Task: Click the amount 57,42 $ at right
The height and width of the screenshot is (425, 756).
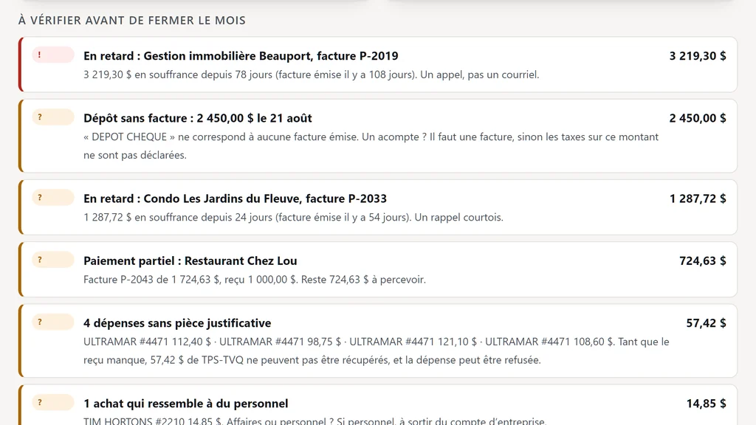Action: (x=706, y=323)
